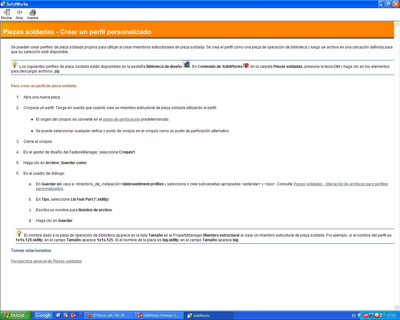Switch to SolidWorks Premium taskbar window

pos(159,316)
